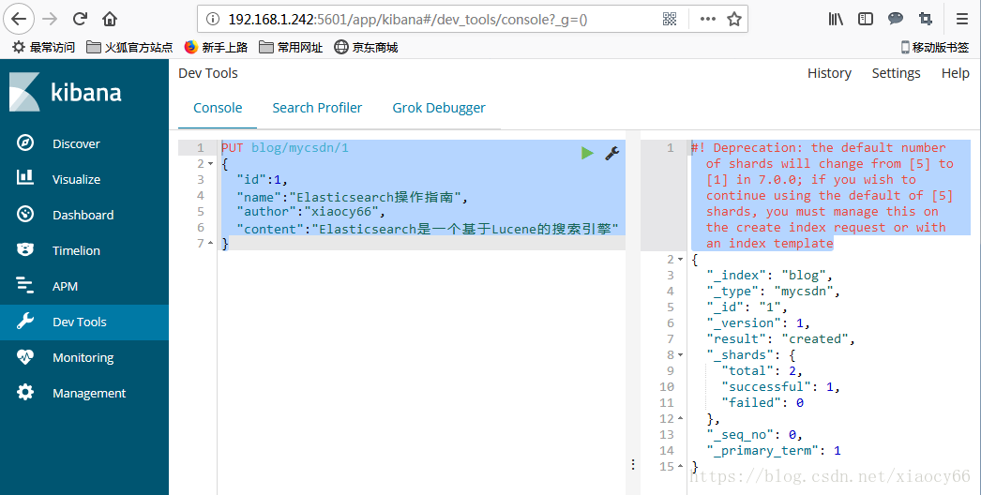Click the browser Back arrow button
Image resolution: width=981 pixels, height=495 pixels.
[19, 19]
